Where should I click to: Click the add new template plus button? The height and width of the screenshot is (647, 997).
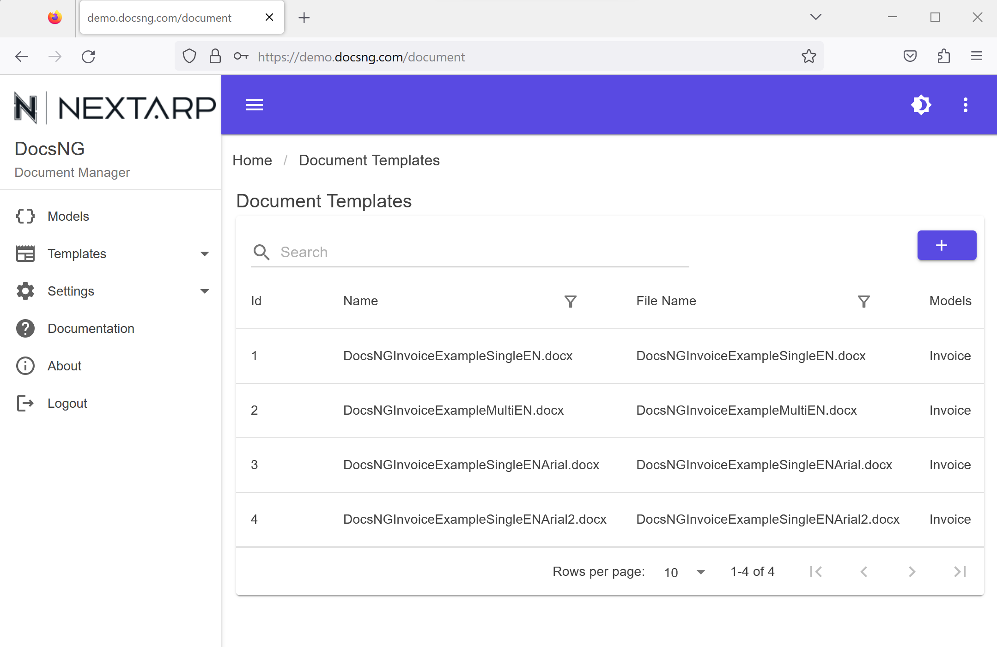pos(946,245)
